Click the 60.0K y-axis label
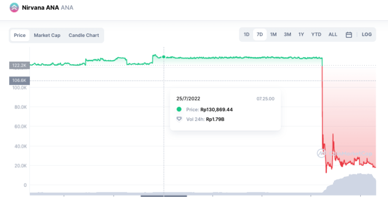 pyautogui.click(x=20, y=126)
